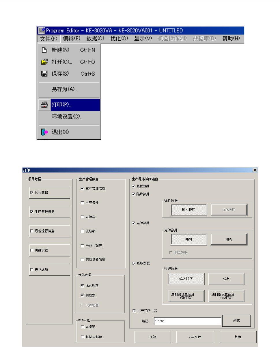Select 输入顺序 button in 贴片数据 group
Screen dimensions: 280x347
(188, 210)
